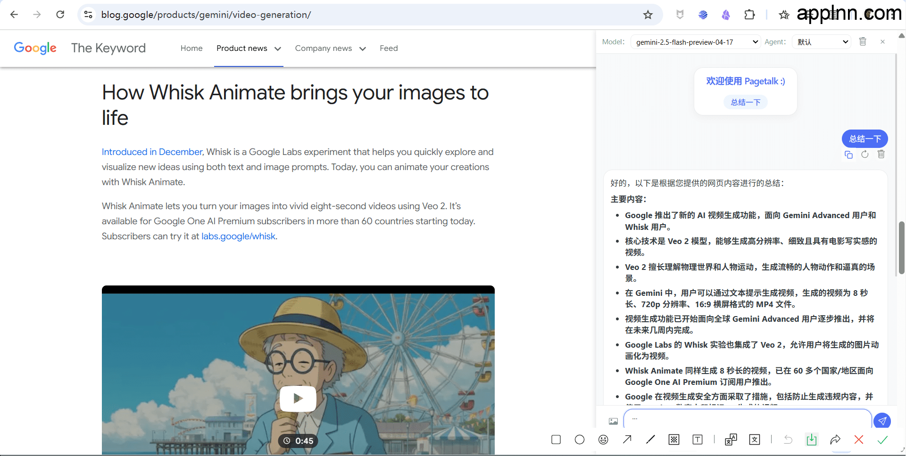Copy the 总结一下 message

pos(848,155)
